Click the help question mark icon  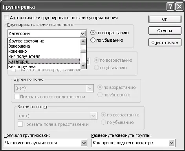click(x=170, y=7)
